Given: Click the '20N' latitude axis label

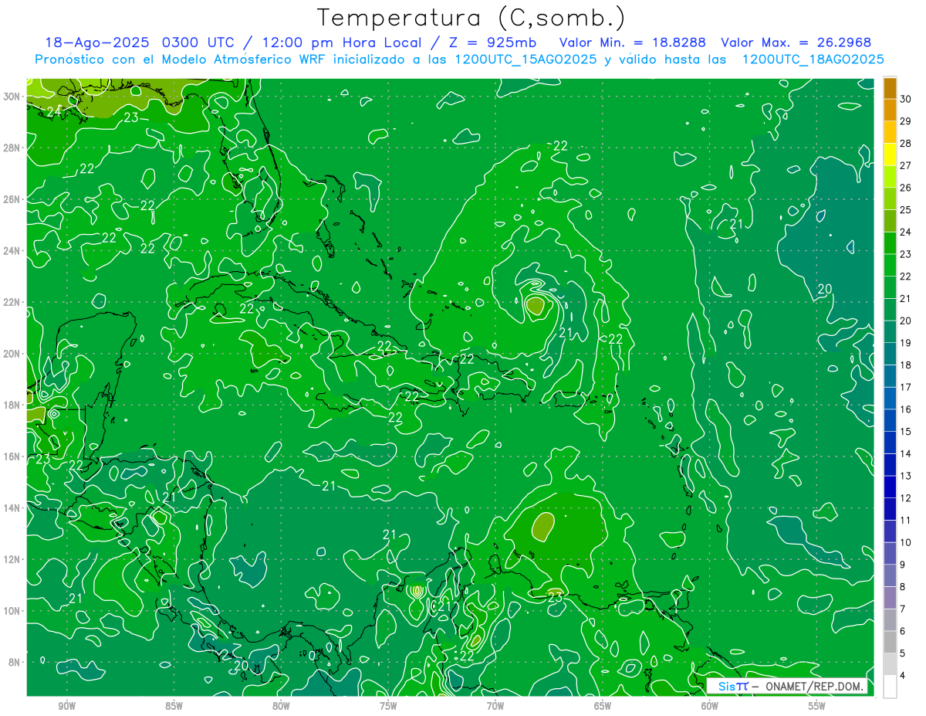Looking at the screenshot, I should (12, 354).
